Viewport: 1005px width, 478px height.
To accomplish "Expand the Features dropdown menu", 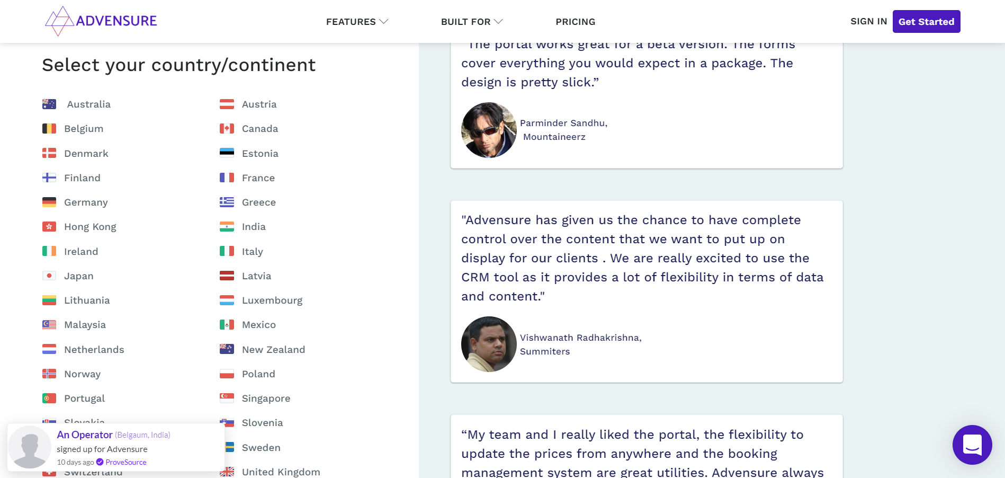I will (x=357, y=22).
